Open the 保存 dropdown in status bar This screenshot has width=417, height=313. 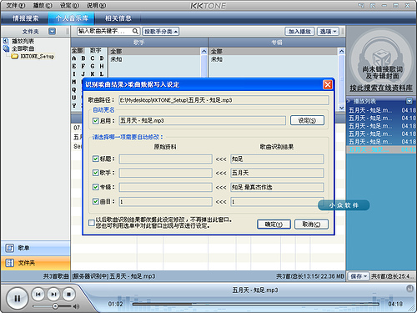(359, 276)
